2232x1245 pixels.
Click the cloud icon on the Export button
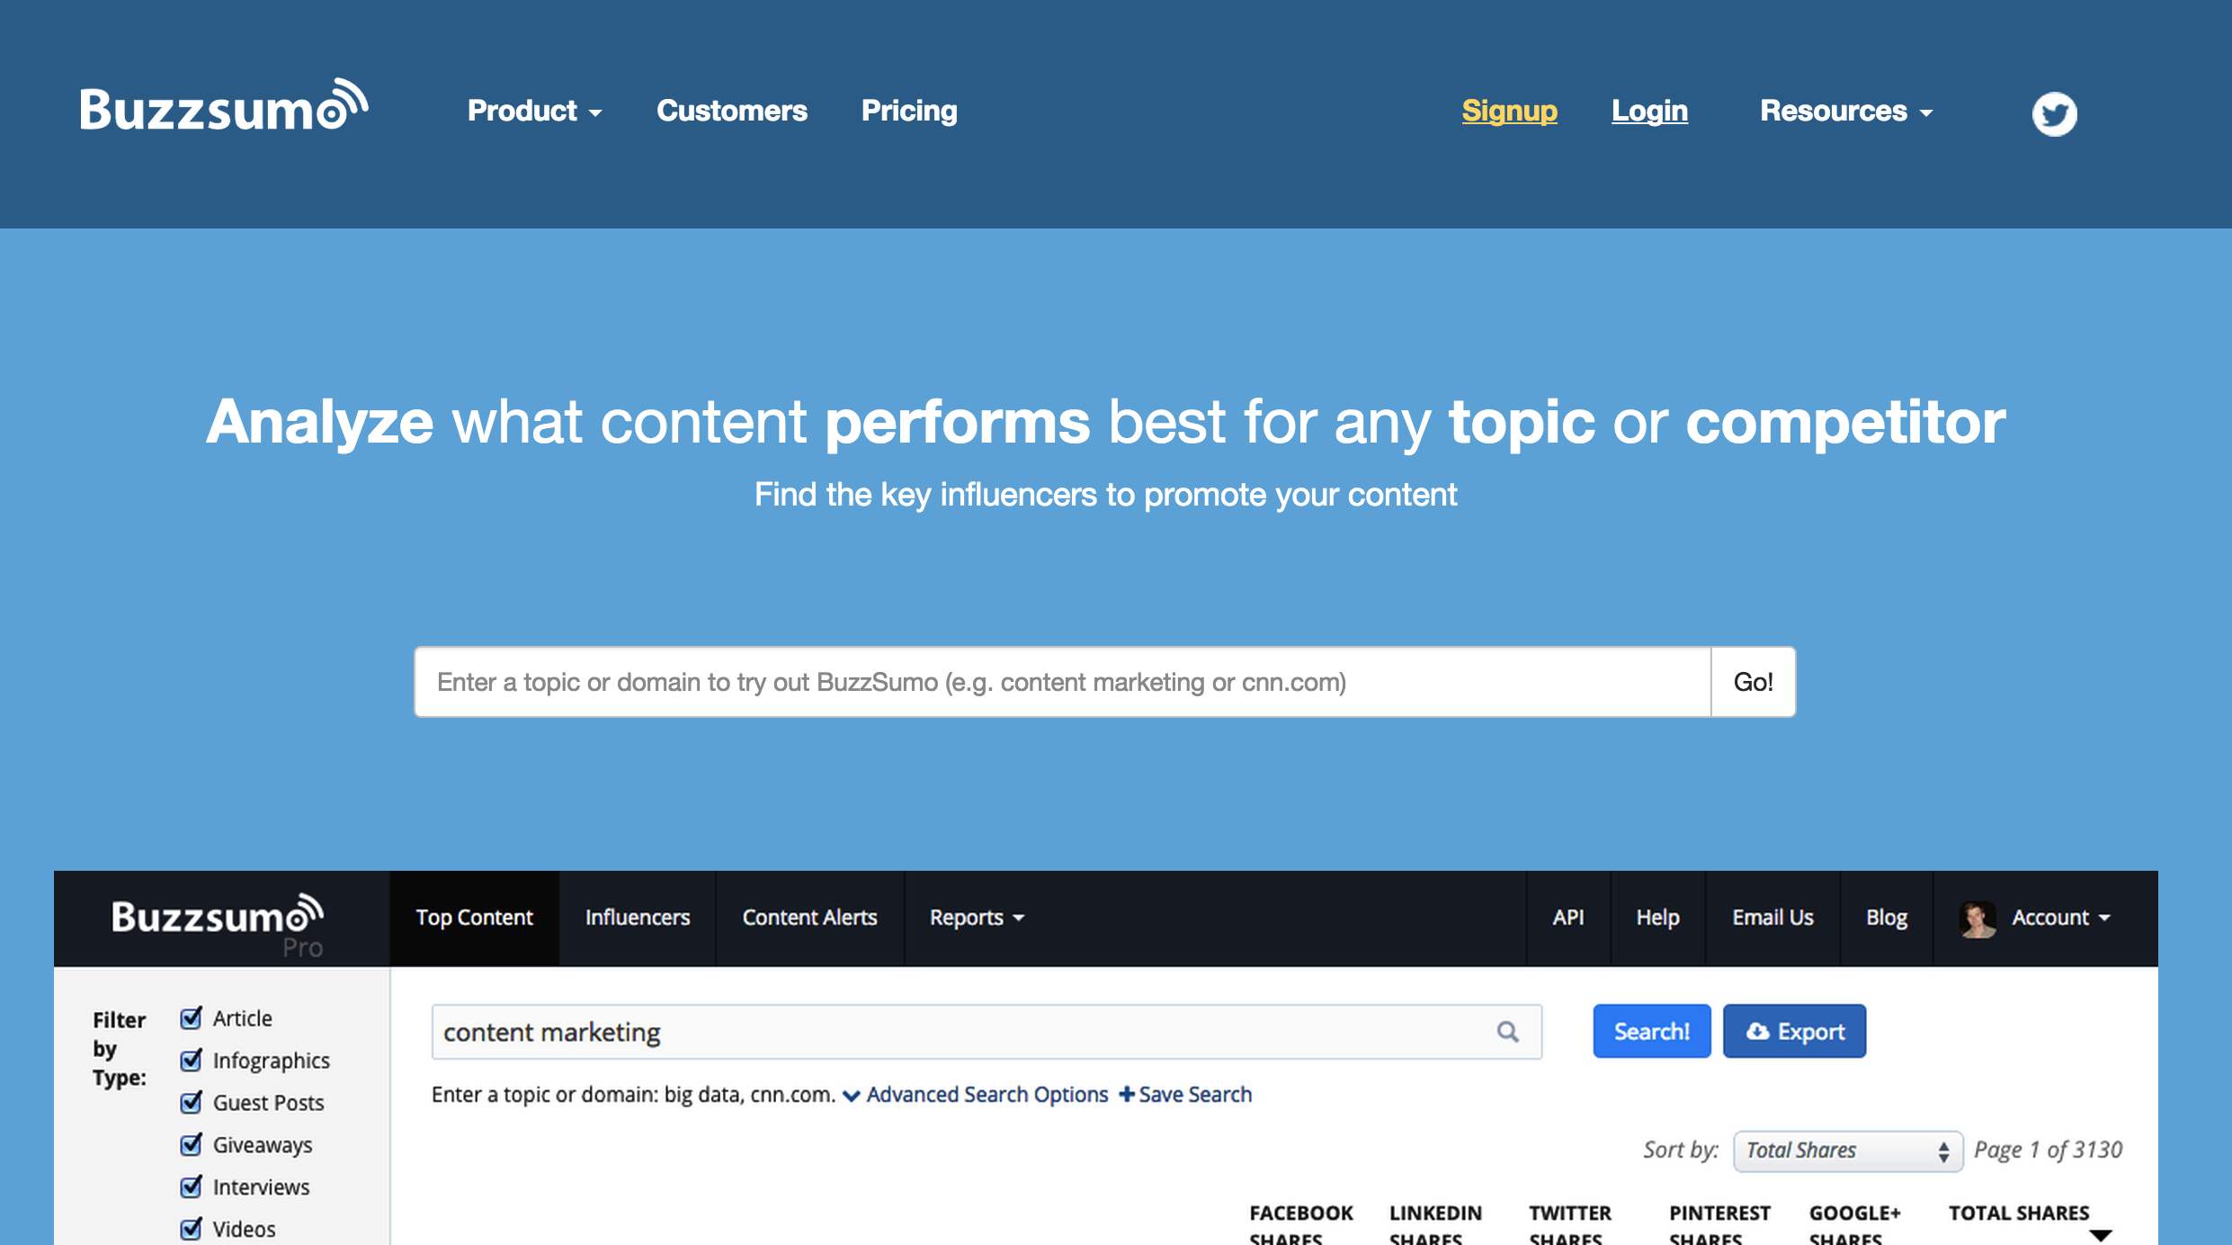(x=1758, y=1030)
